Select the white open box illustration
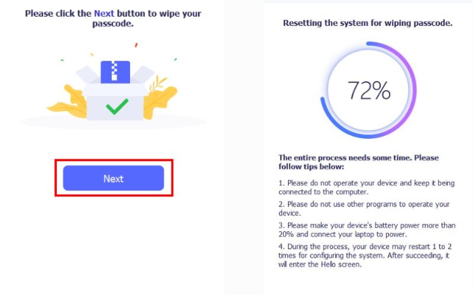Viewport: 473px width, 295px height. (x=115, y=97)
